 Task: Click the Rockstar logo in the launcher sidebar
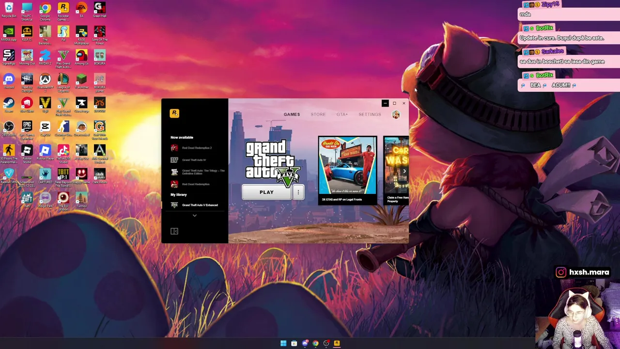pos(174,113)
